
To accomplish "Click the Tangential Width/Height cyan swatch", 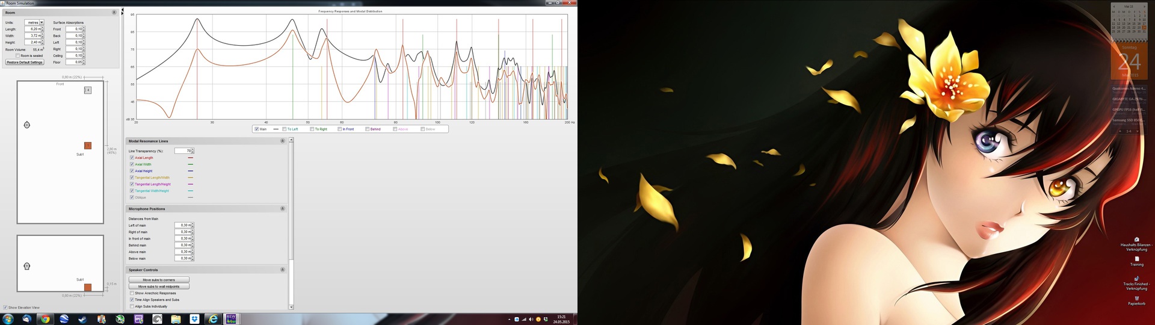I will point(191,191).
